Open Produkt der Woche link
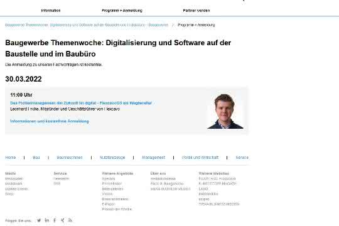Screen dimensions: 339x226 pos(117,209)
